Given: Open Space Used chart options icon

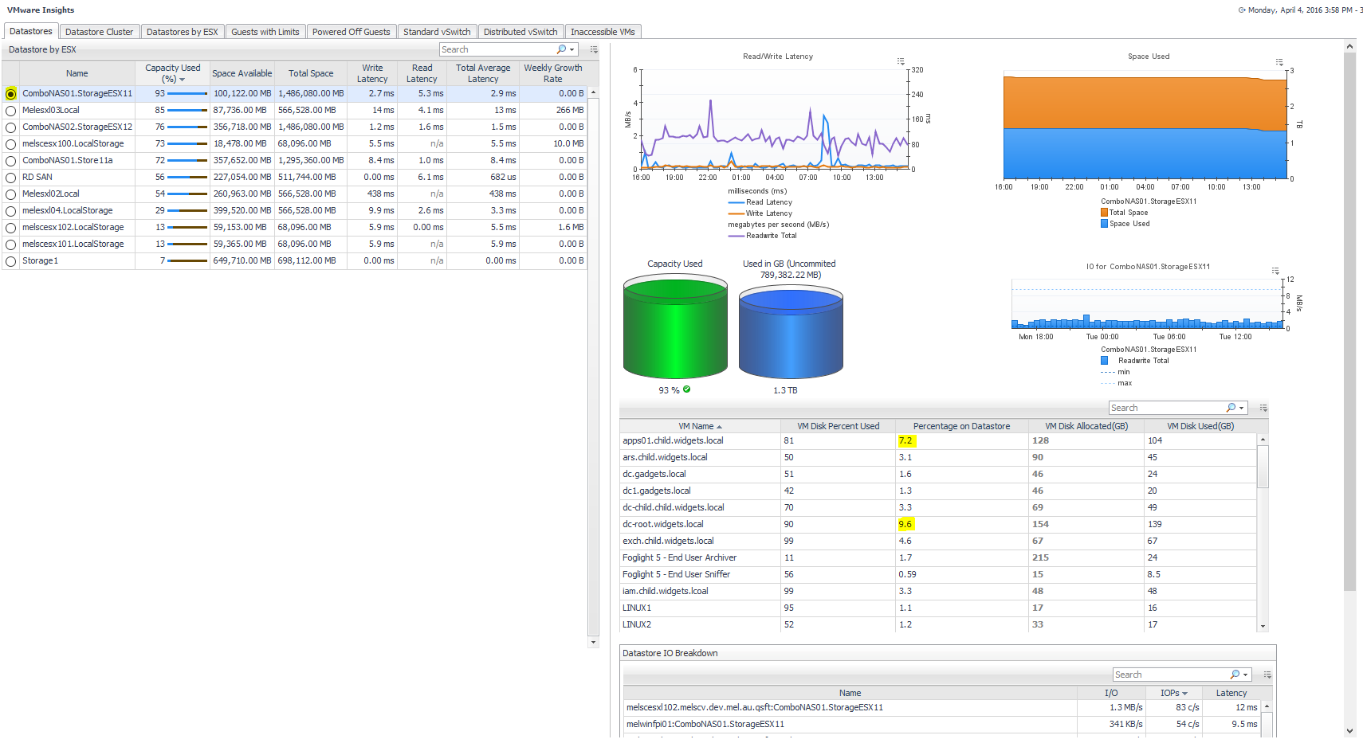Looking at the screenshot, I should pos(1279,62).
